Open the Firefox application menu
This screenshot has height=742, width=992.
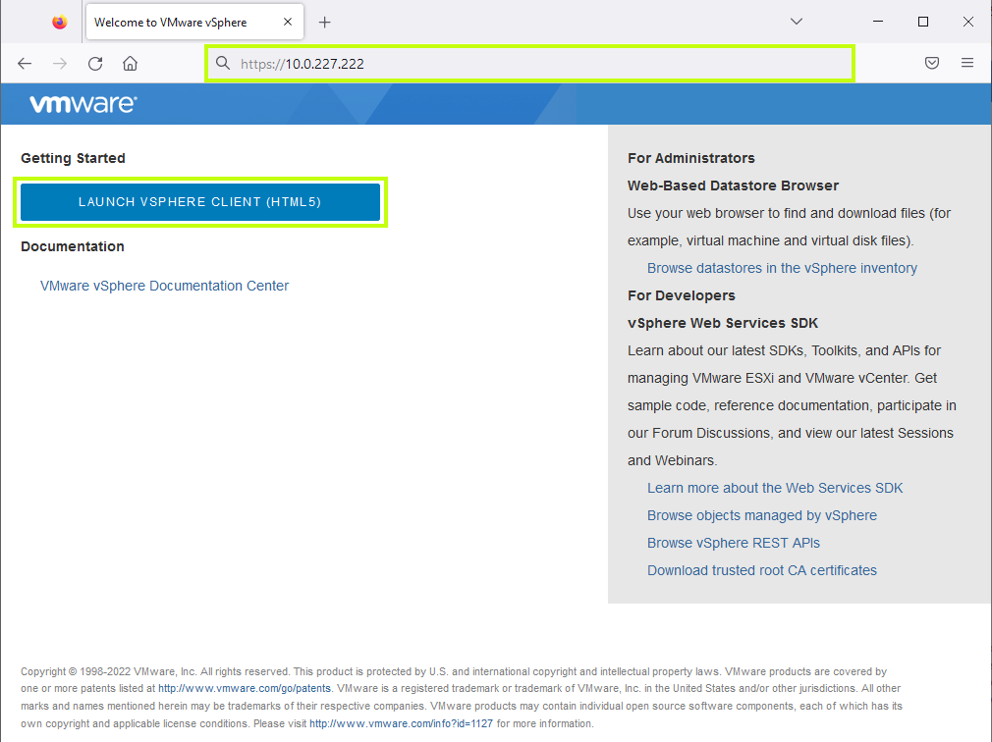click(967, 63)
